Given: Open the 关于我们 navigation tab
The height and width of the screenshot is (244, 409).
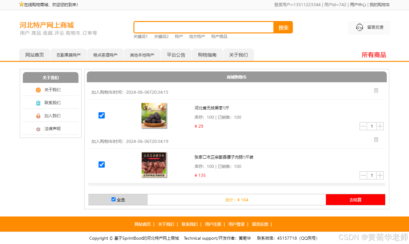Looking at the screenshot, I should (238, 55).
